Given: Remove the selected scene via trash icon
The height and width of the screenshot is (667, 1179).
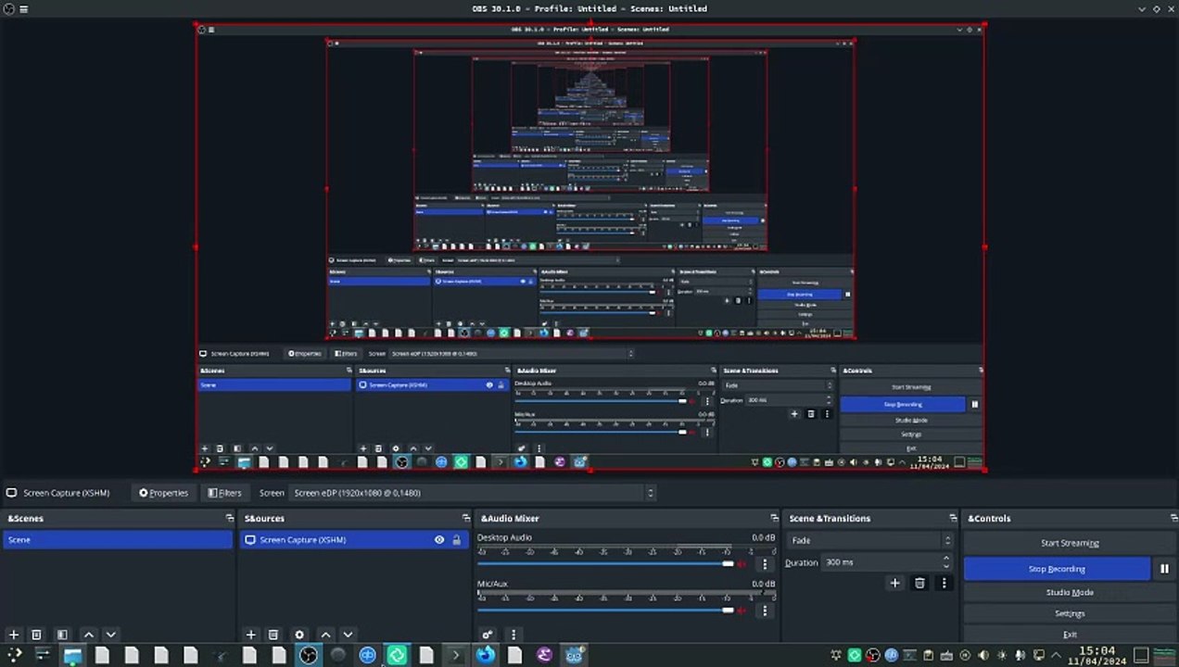Looking at the screenshot, I should (36, 635).
